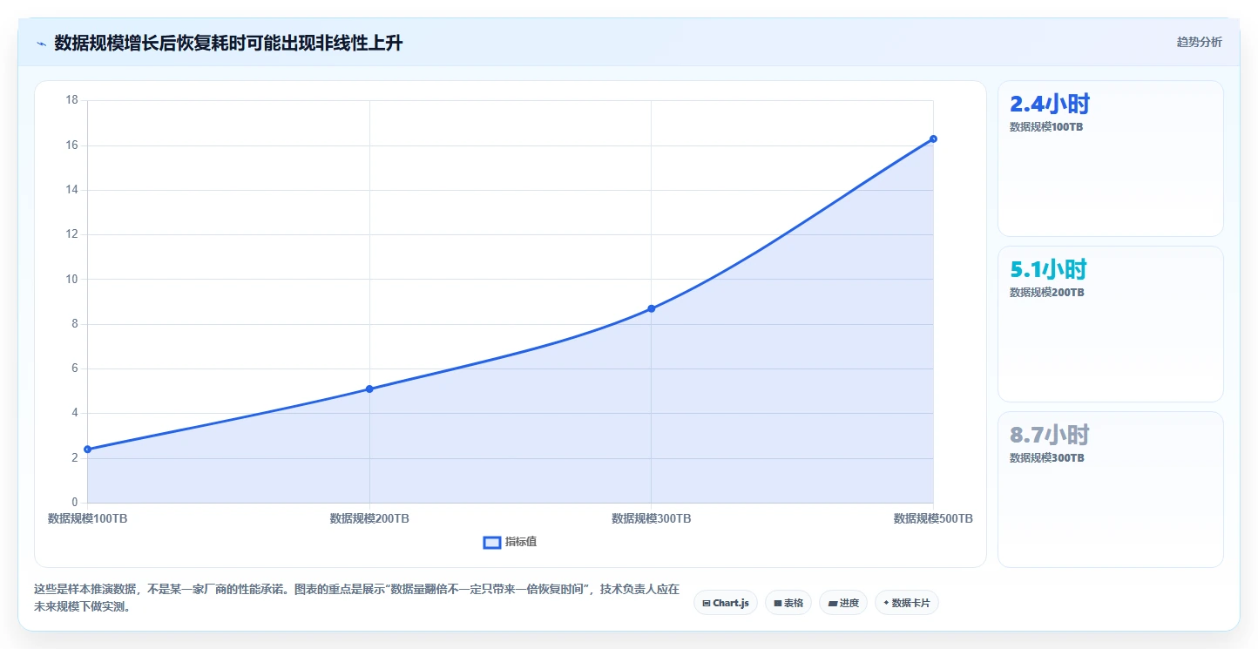1258x649 pixels.
Task: Click the y-axis value 10
Action: (x=72, y=279)
